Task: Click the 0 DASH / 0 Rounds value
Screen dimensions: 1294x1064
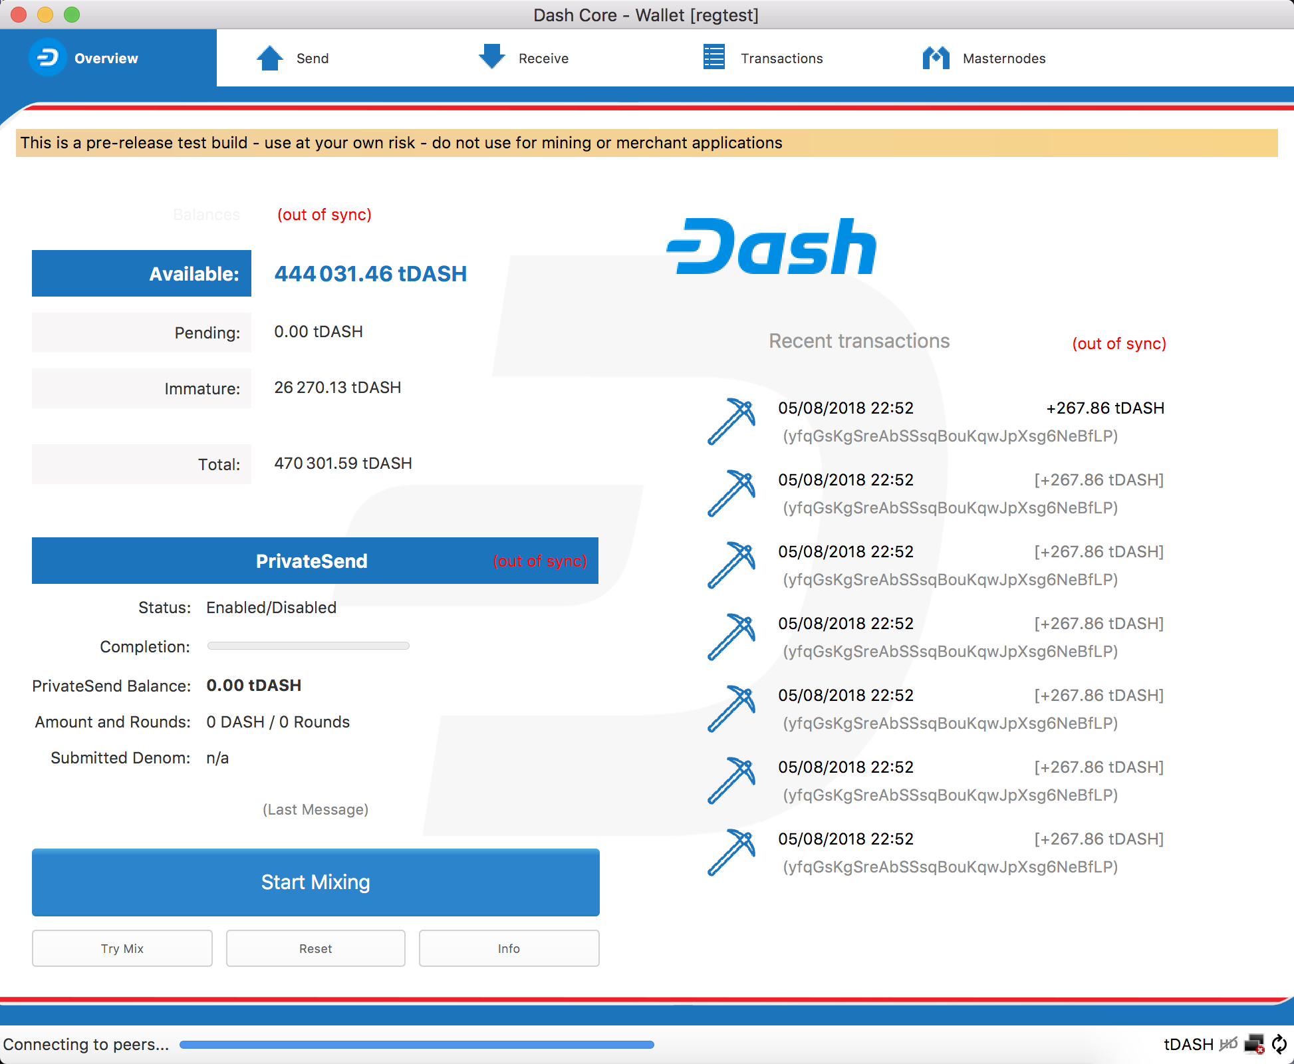Action: coord(278,722)
